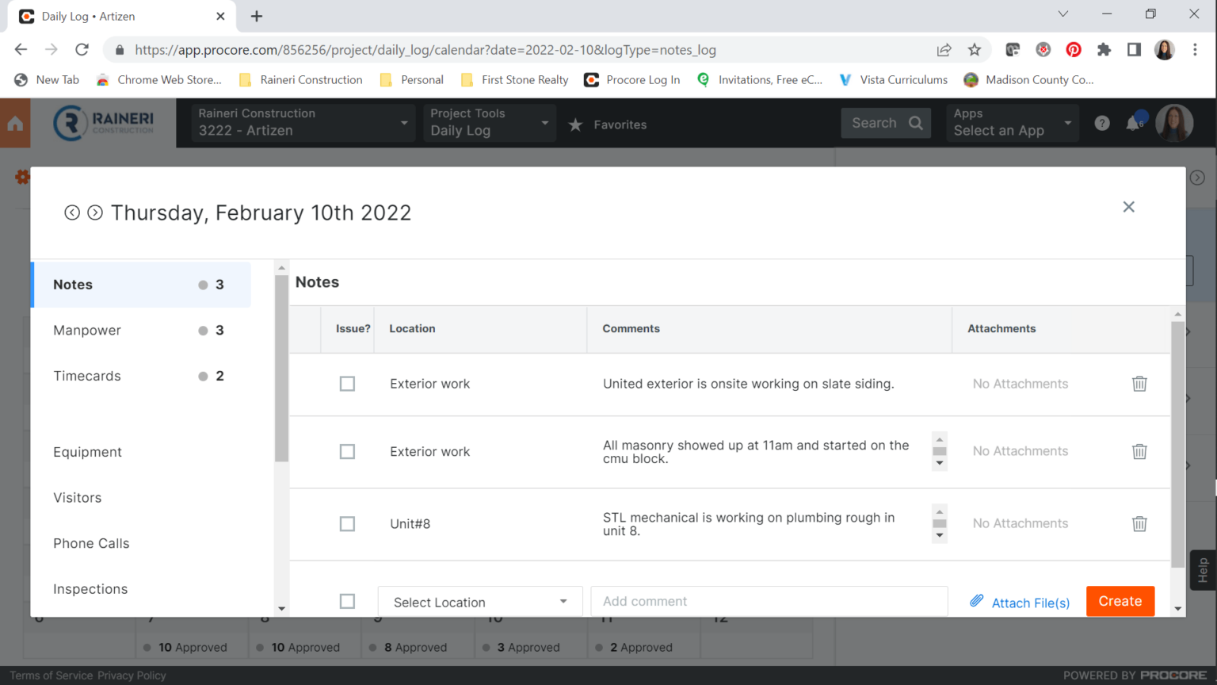Click the Raineri Construction logo
Viewport: 1217px width, 685px height.
[x=105, y=123]
